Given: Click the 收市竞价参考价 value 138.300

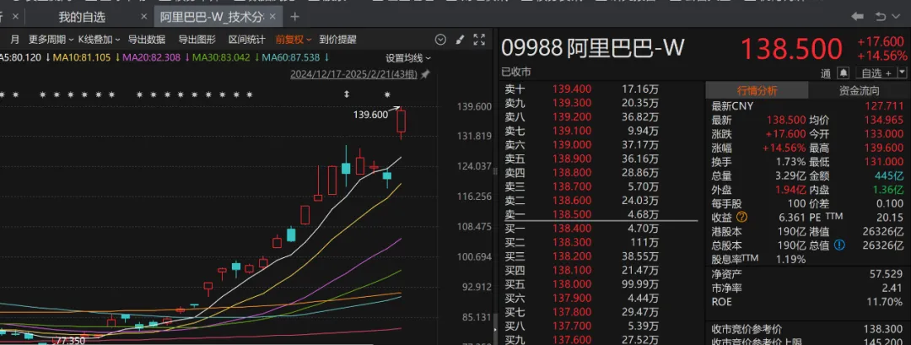Looking at the screenshot, I should click(884, 330).
